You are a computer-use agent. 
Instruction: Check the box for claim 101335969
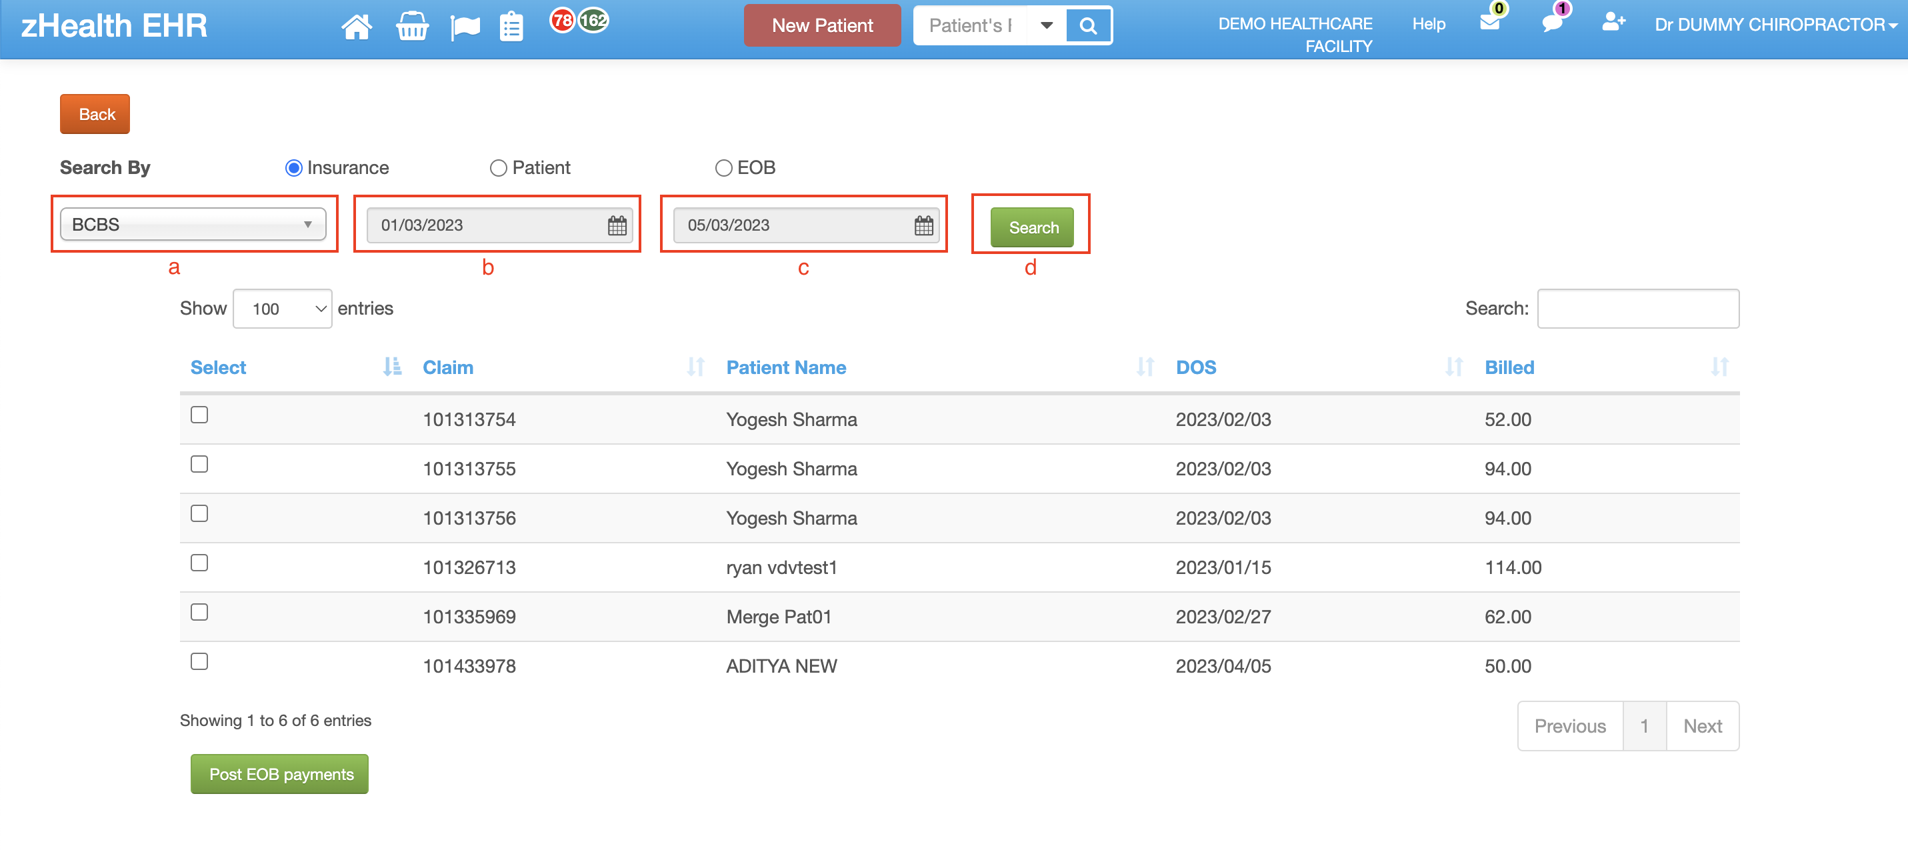click(199, 612)
